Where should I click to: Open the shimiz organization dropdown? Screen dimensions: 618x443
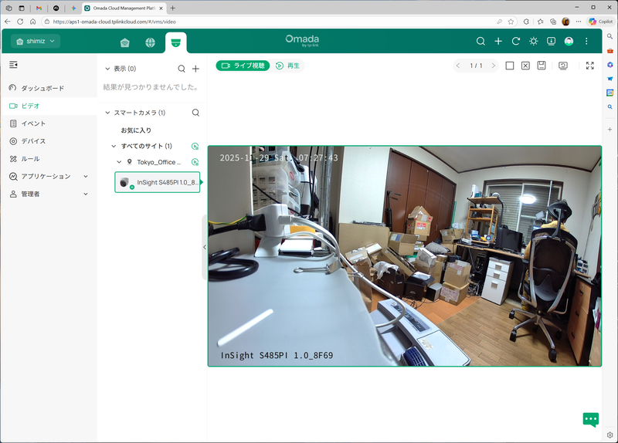36,41
